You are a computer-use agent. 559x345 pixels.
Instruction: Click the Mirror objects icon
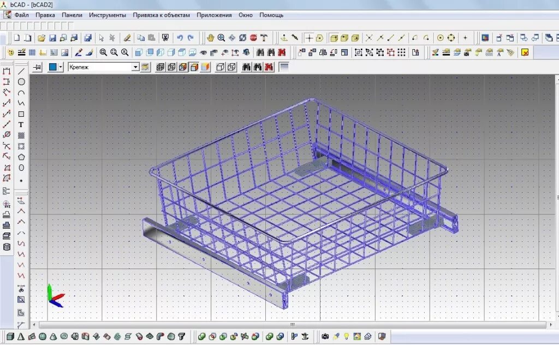tap(323, 53)
